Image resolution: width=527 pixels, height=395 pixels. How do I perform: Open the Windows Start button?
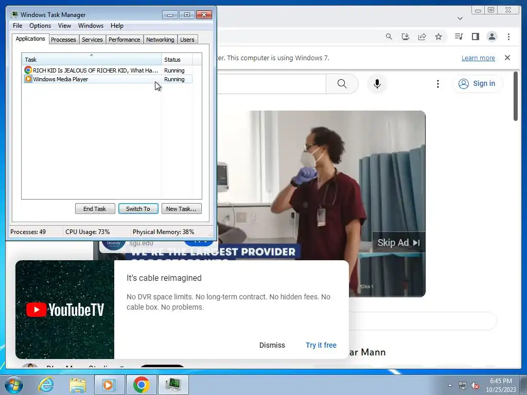click(x=13, y=385)
